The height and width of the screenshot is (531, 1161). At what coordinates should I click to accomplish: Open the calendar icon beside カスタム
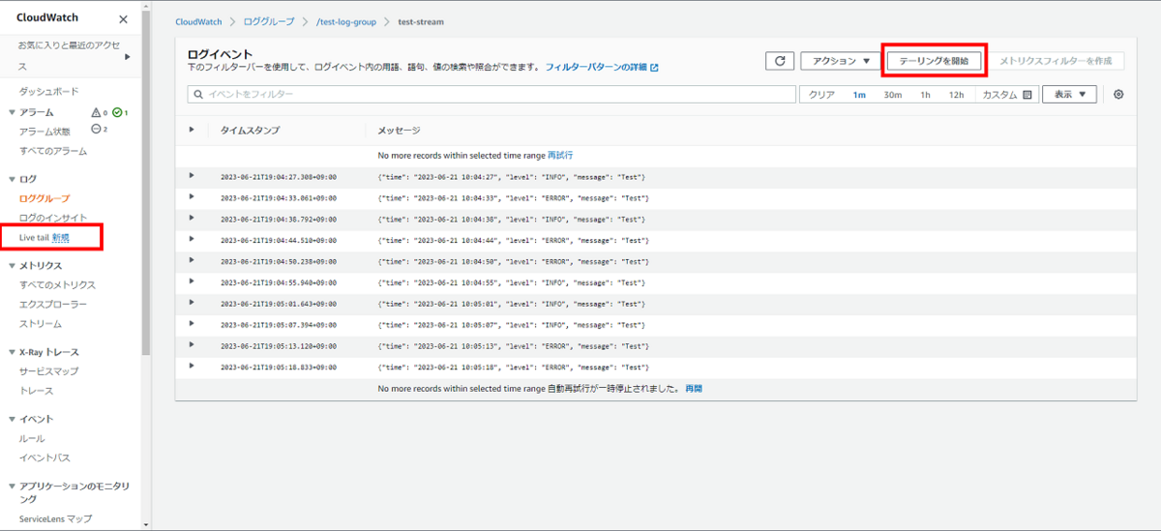tap(1027, 95)
